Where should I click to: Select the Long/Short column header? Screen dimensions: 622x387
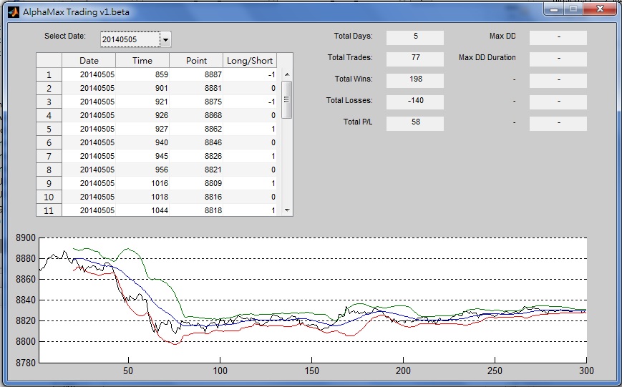click(250, 61)
